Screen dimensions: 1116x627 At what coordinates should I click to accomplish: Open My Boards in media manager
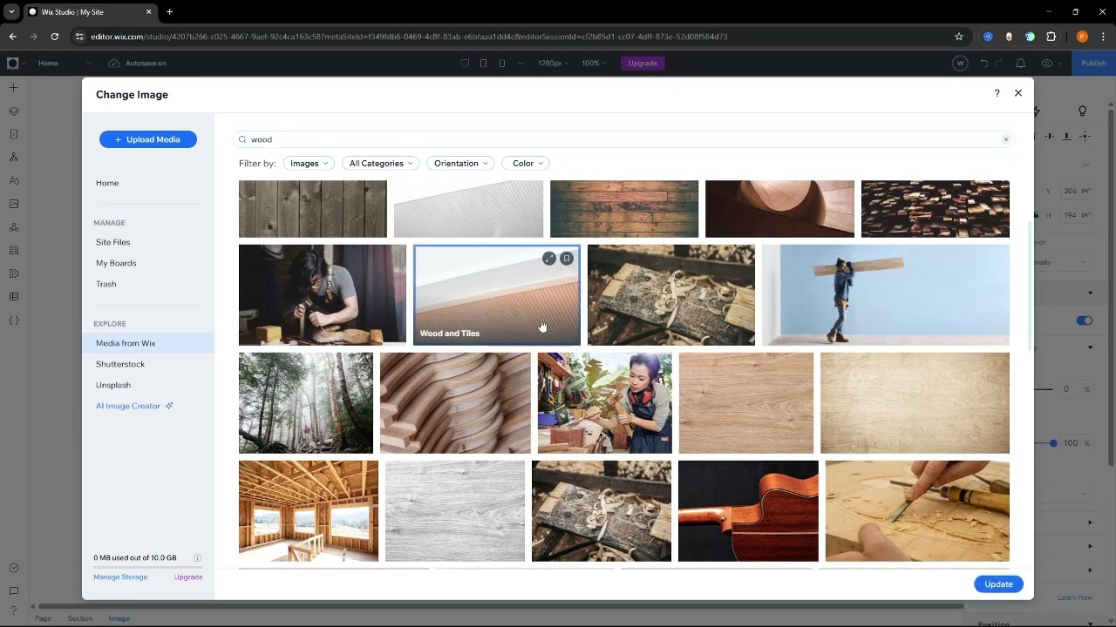point(116,263)
